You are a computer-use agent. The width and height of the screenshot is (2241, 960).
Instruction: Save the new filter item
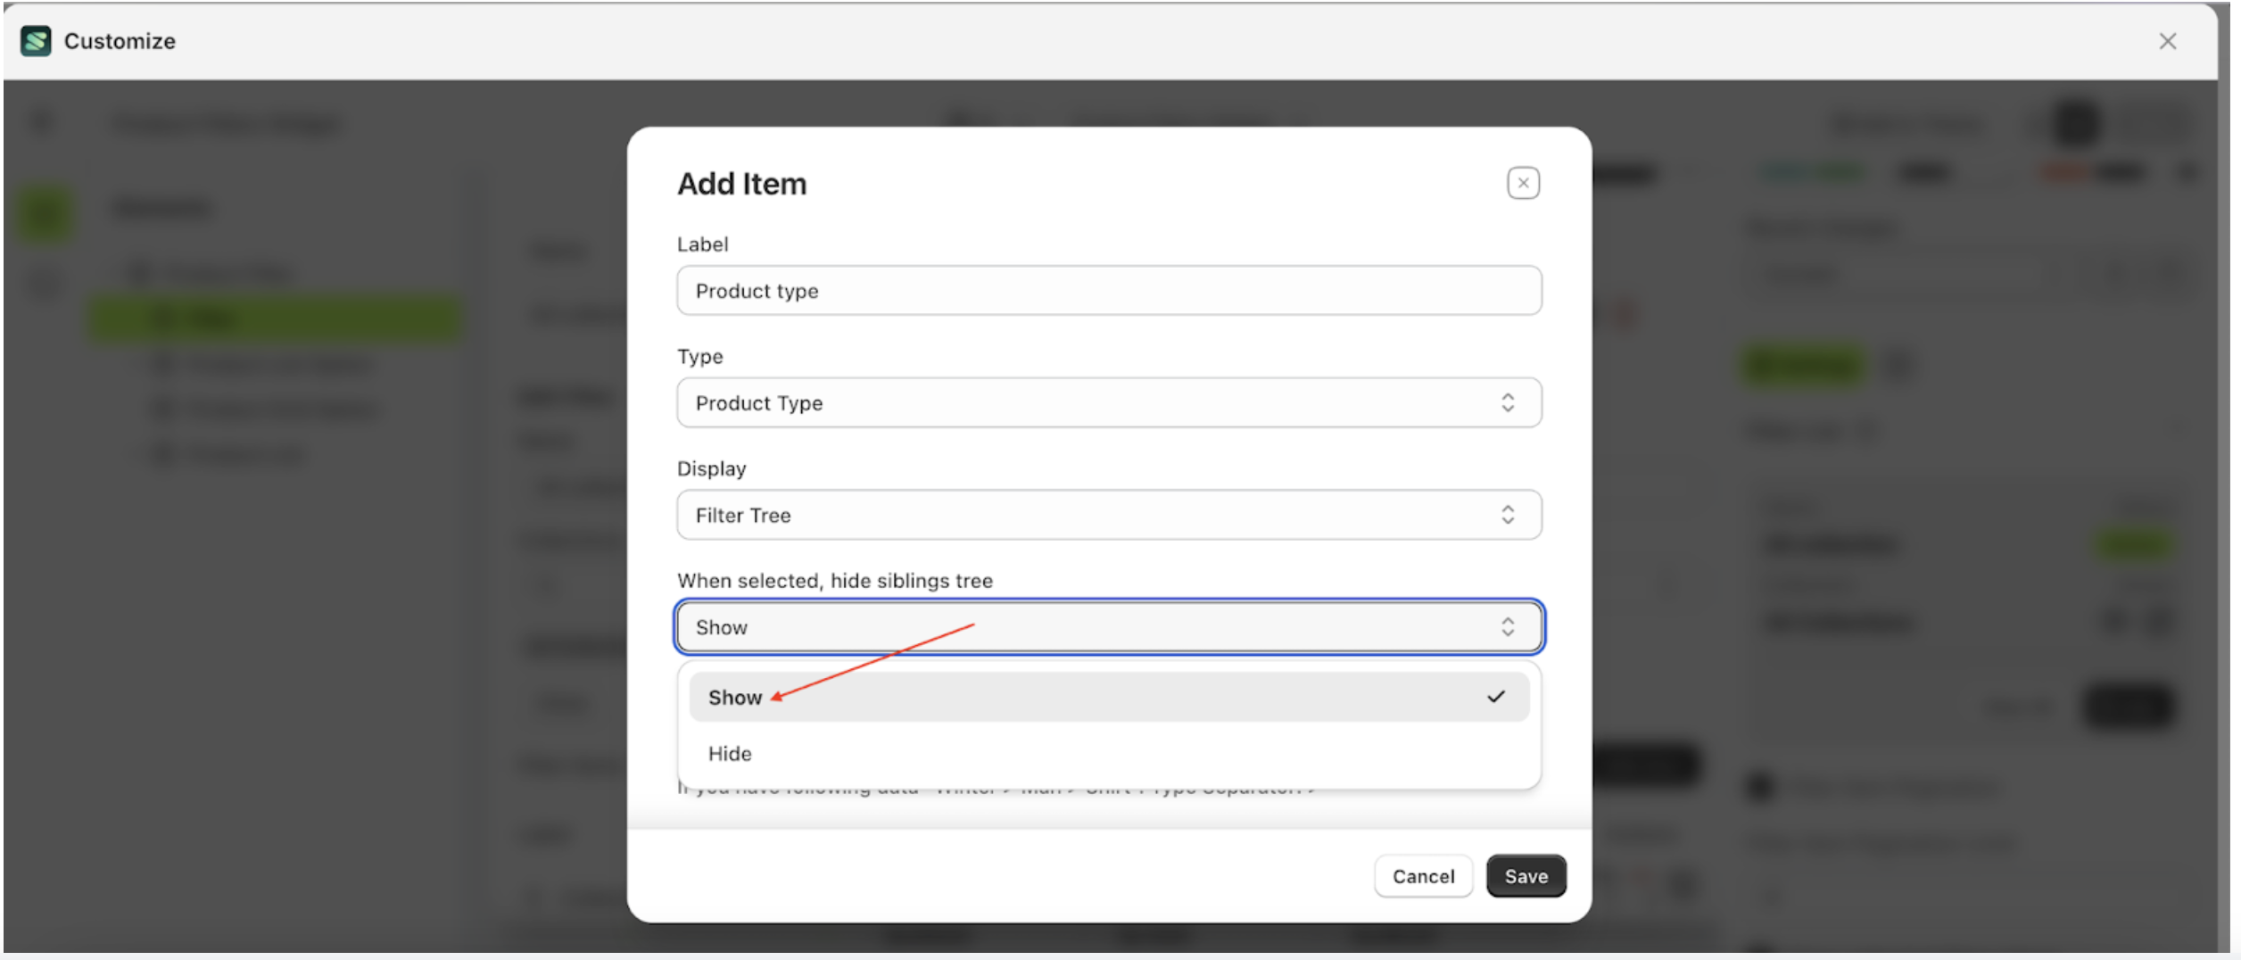tap(1526, 876)
